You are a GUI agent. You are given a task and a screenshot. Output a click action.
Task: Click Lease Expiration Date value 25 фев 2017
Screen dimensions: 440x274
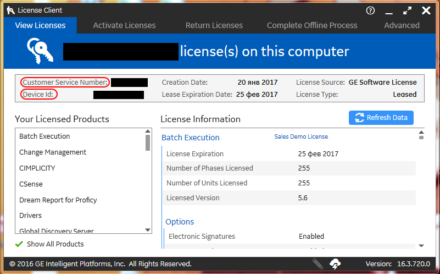(257, 95)
